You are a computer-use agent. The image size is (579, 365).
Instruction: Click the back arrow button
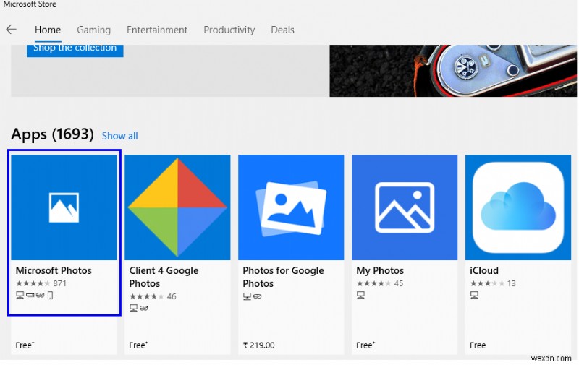click(11, 30)
